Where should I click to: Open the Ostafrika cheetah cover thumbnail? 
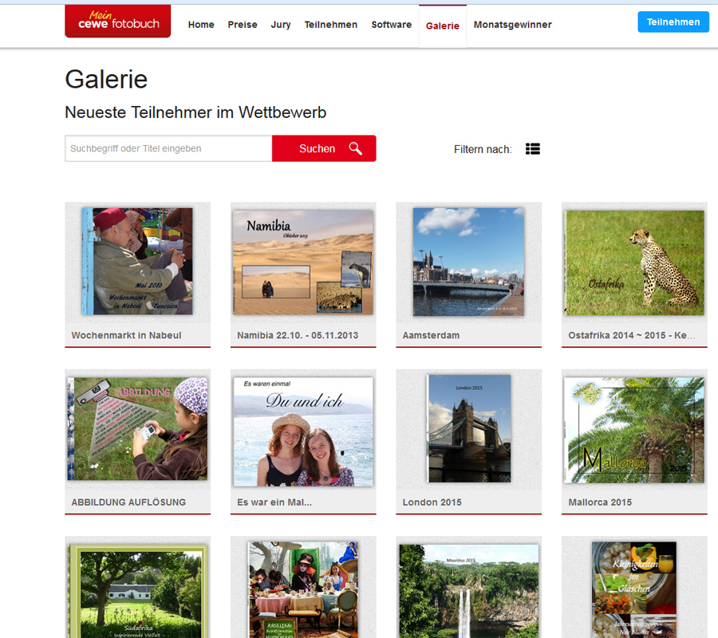[634, 262]
